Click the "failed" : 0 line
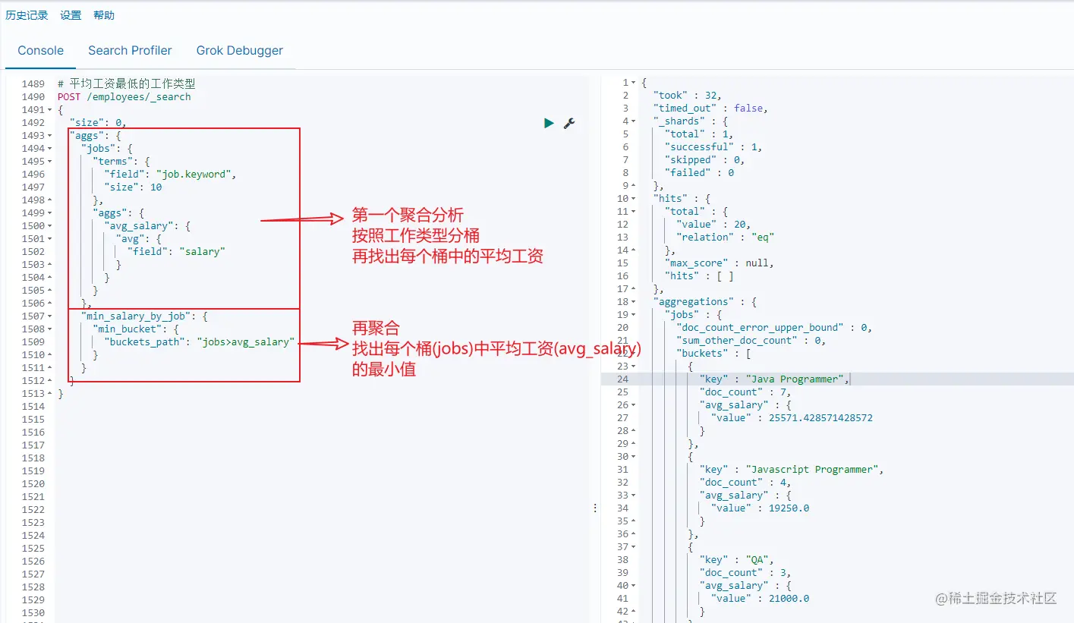The width and height of the screenshot is (1074, 623). click(700, 173)
